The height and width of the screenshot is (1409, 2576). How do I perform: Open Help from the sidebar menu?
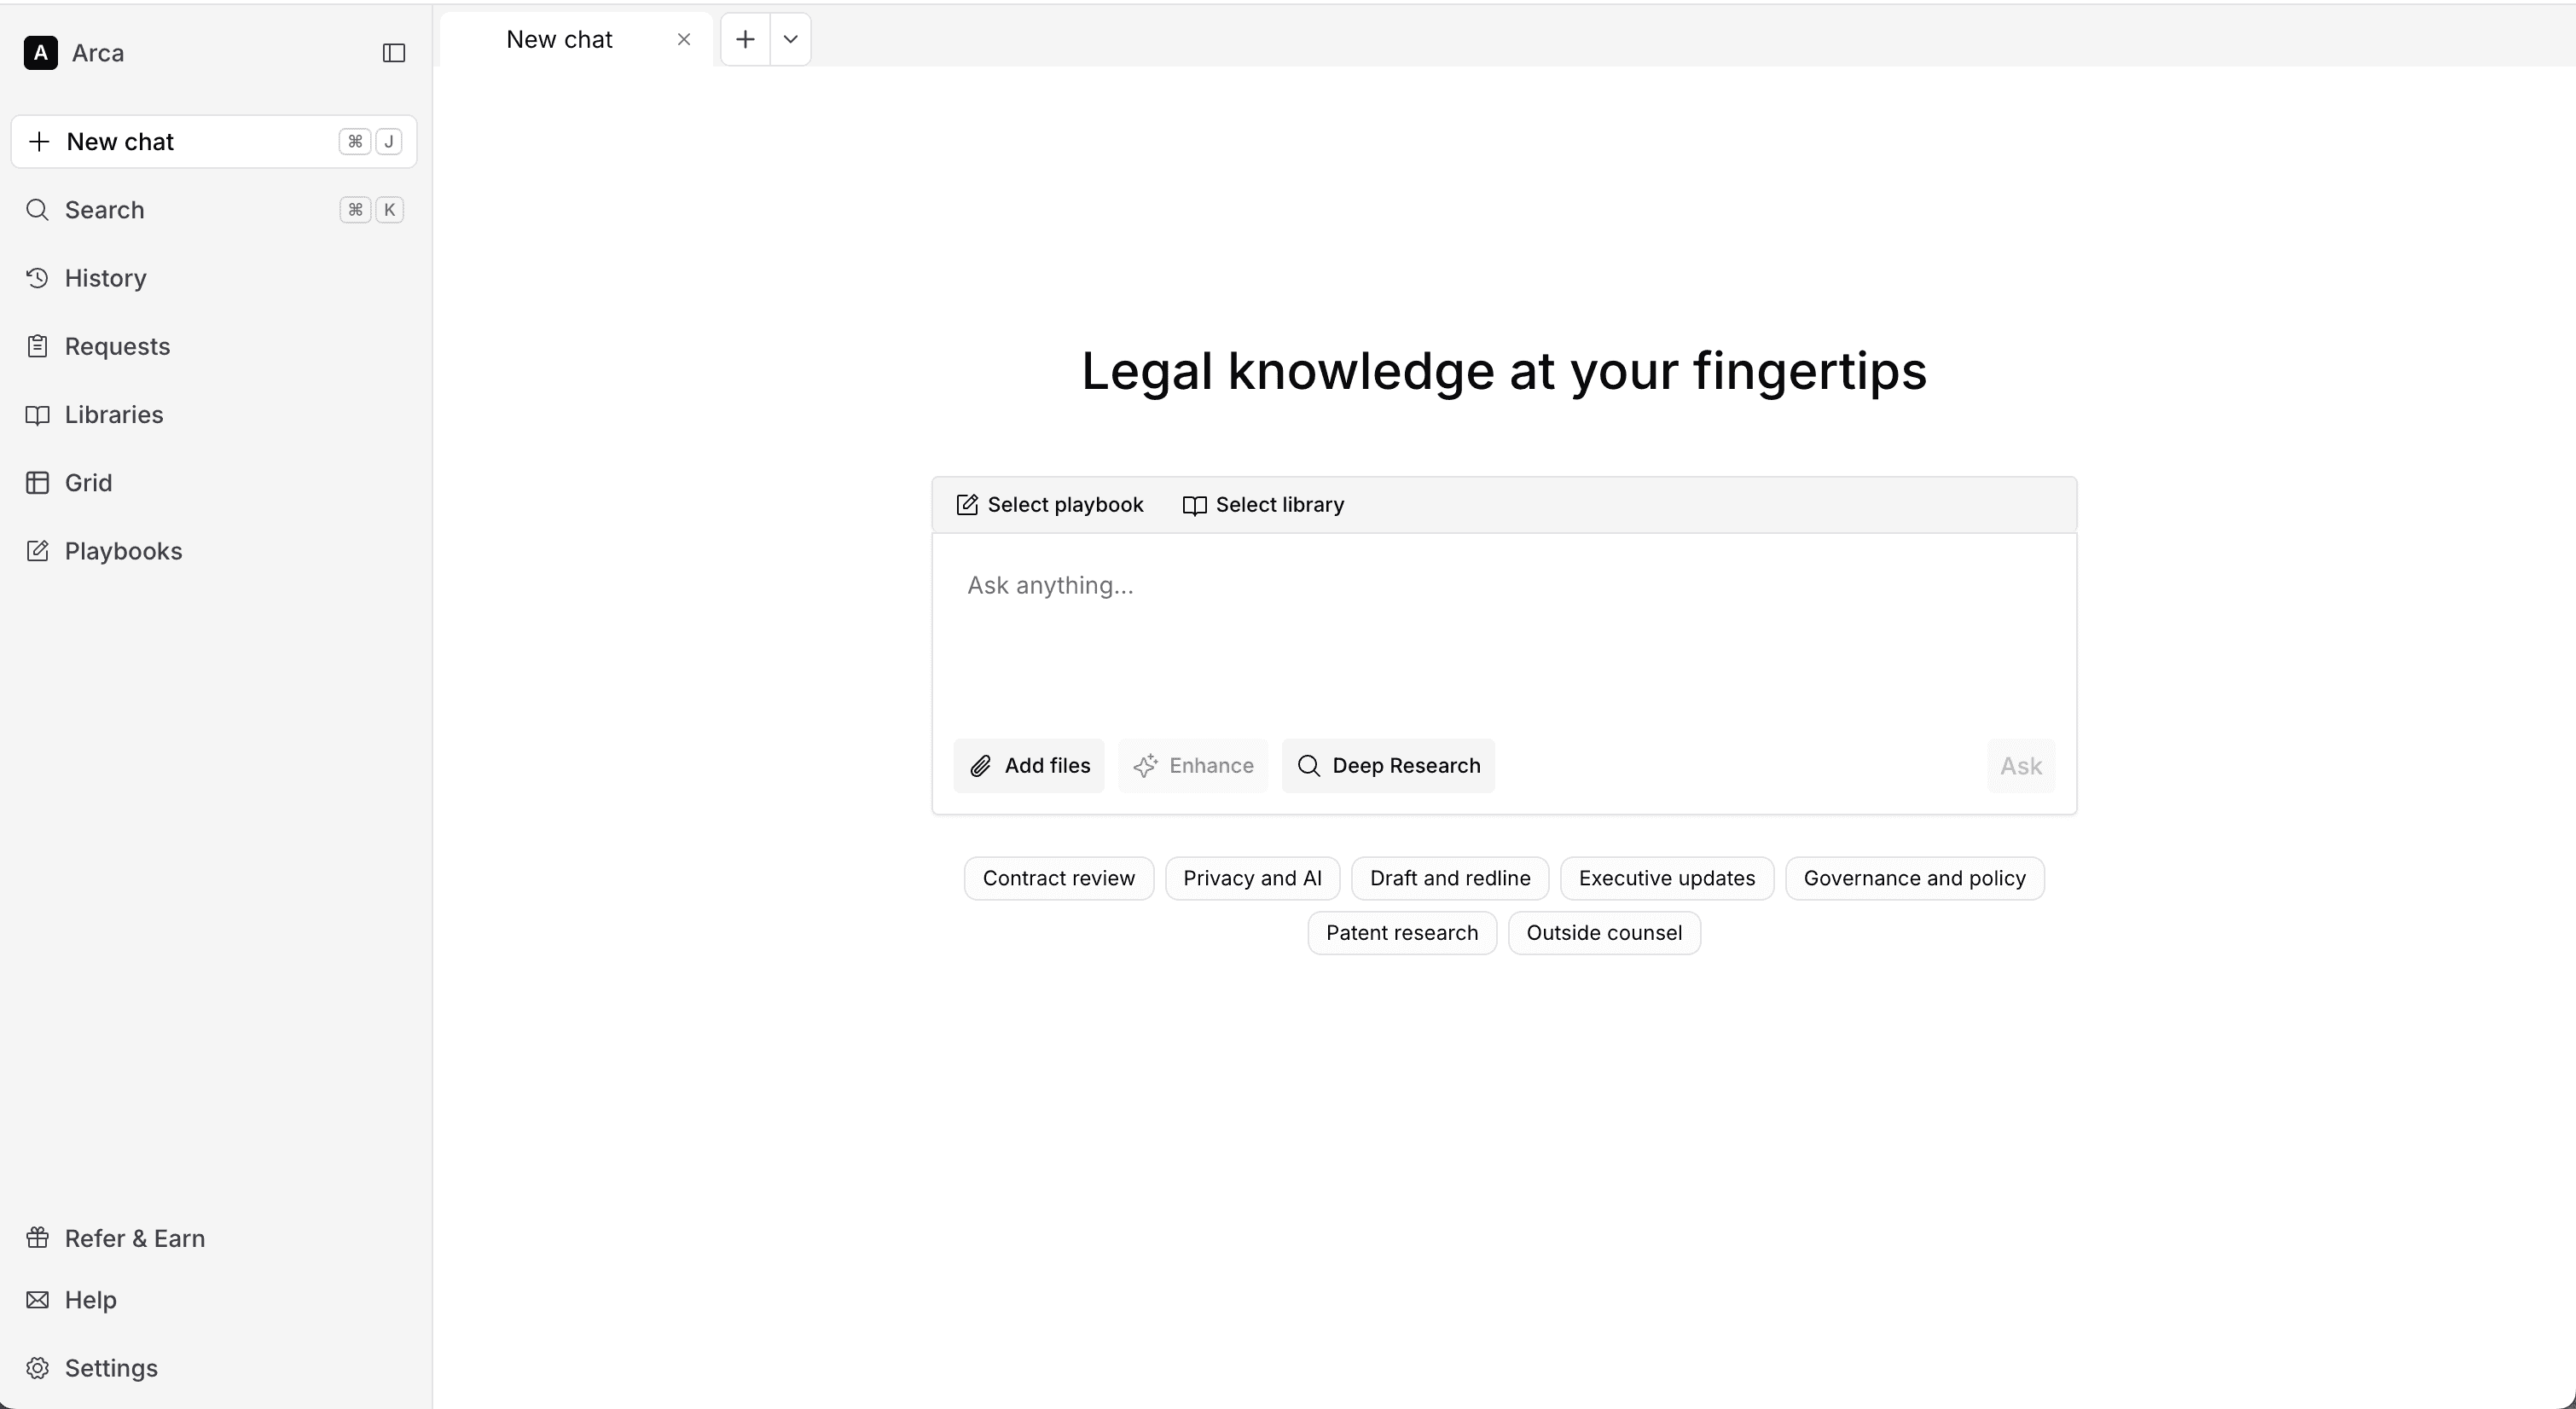pyautogui.click(x=90, y=1300)
